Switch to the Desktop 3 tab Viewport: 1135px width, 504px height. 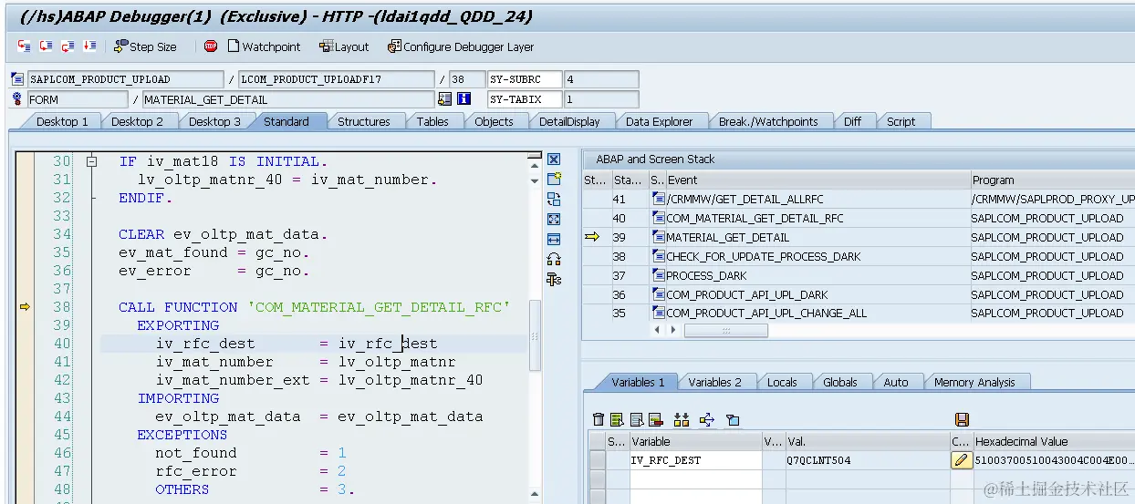(214, 121)
